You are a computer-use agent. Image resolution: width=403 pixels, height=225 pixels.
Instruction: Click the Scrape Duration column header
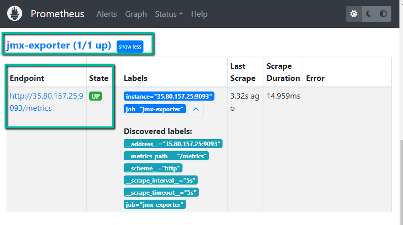click(x=283, y=72)
